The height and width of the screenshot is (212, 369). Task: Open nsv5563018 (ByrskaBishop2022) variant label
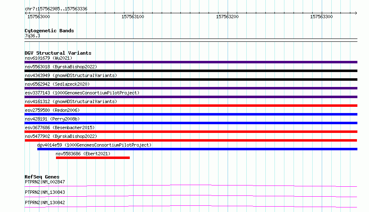[61, 67]
